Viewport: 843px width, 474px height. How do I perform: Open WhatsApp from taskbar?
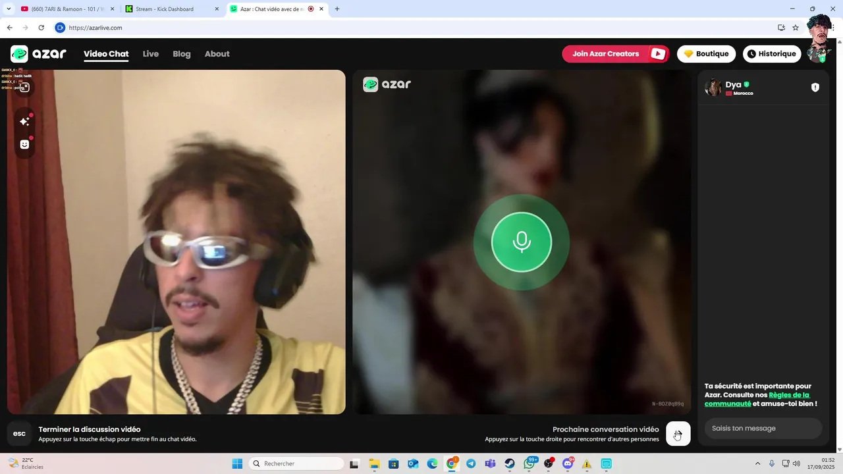click(x=530, y=463)
